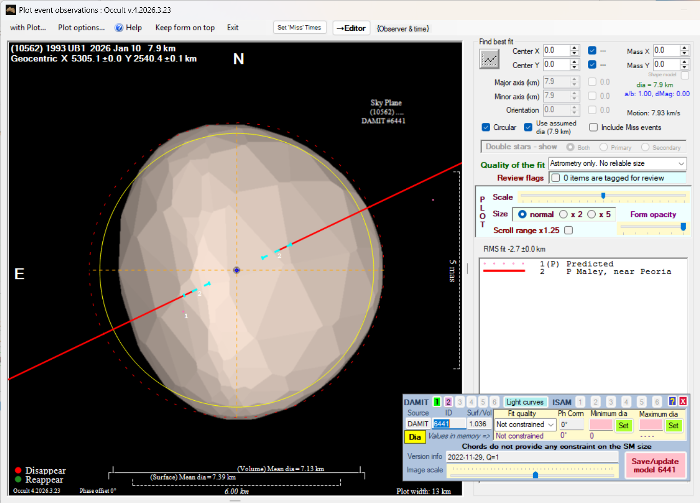Close the DAMIT panel with red X
The height and width of the screenshot is (503, 700).
683,402
